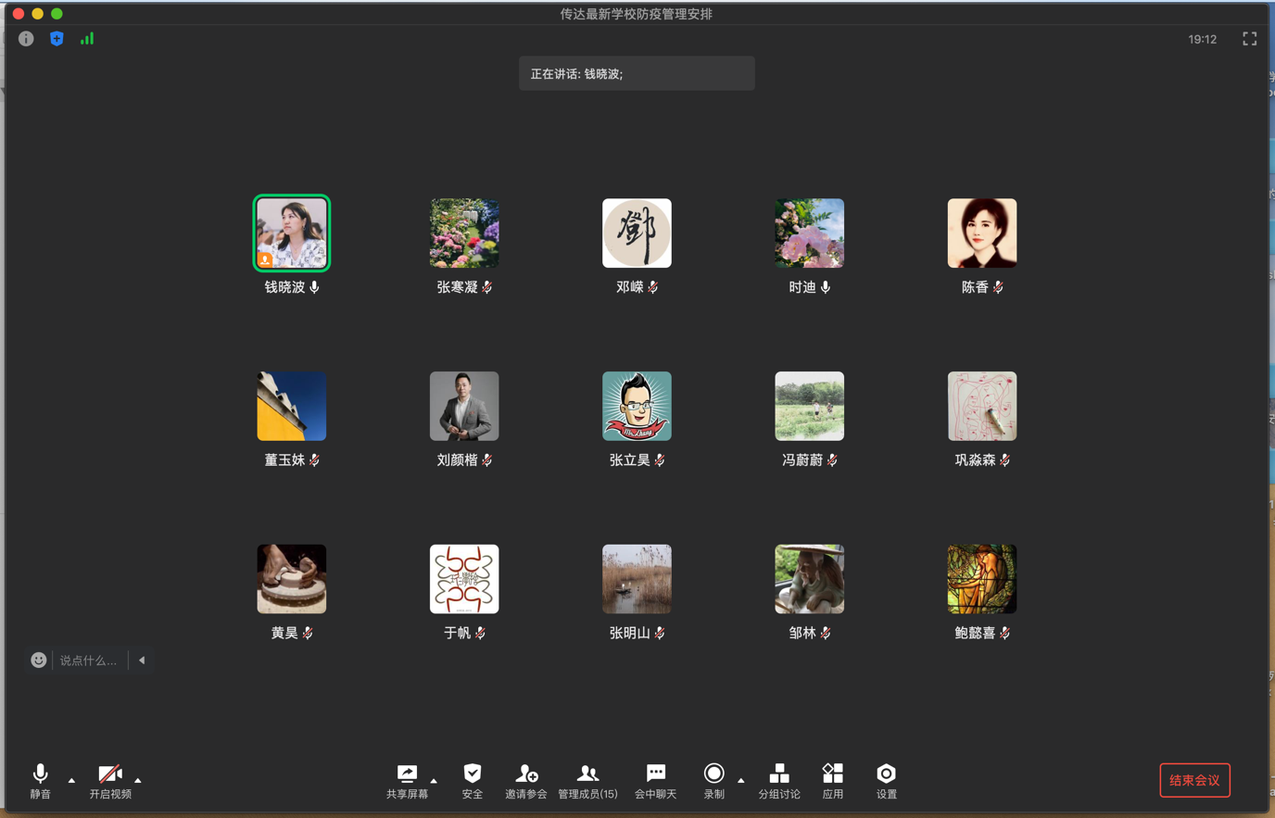Expand video options arrow beside camera
The image size is (1275, 818).
(138, 781)
